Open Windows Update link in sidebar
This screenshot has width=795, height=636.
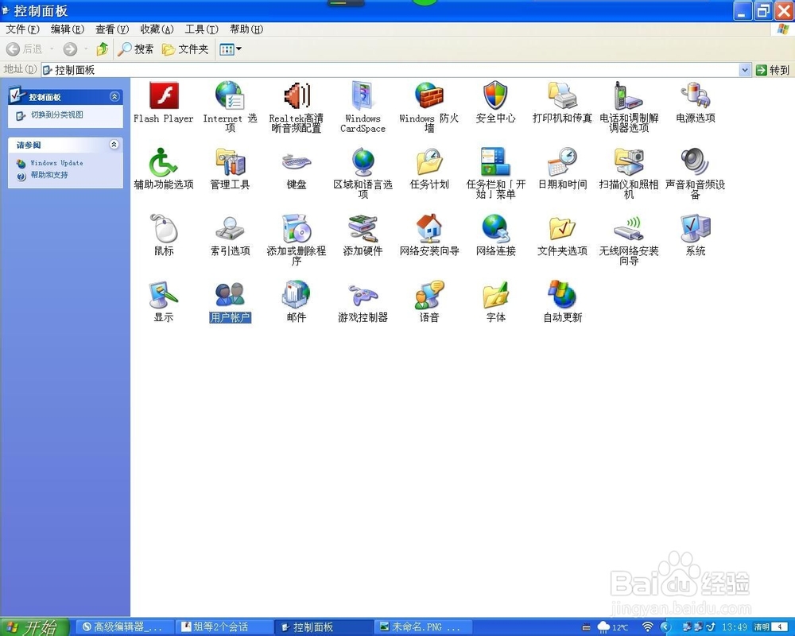(x=56, y=163)
